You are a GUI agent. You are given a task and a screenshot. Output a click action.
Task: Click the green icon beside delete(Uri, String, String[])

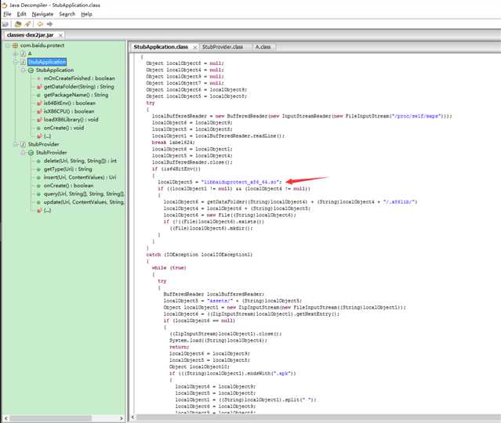[x=39, y=161]
